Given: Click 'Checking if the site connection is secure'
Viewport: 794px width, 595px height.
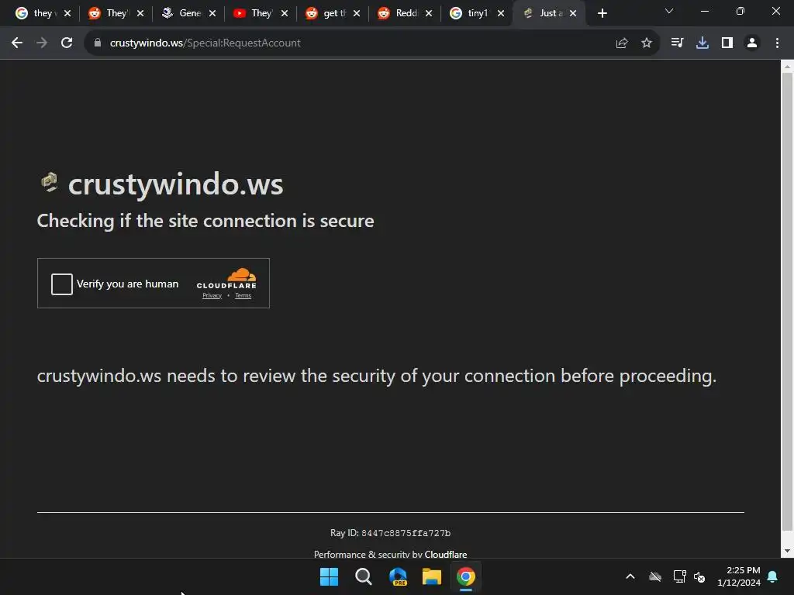Looking at the screenshot, I should pos(205,221).
